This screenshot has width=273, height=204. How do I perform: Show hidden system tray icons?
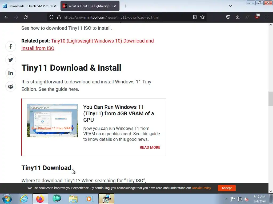point(227,199)
